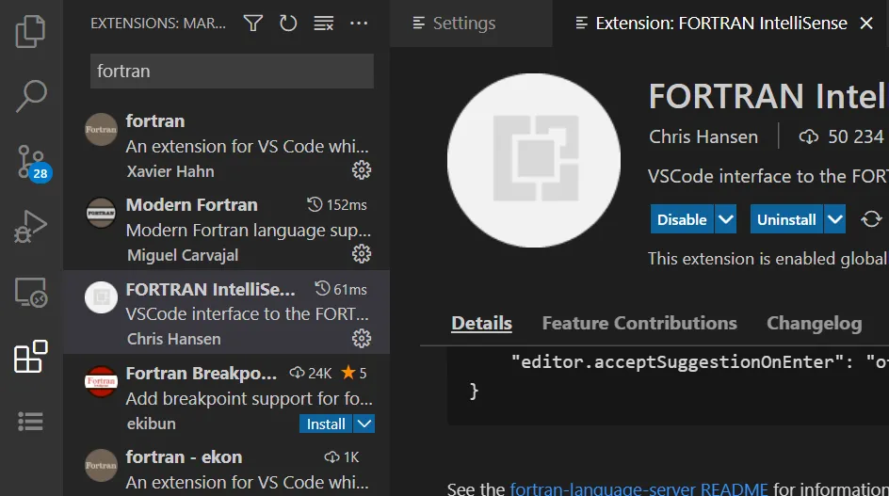Screen dimensions: 889x496
Task: Open manage gear for Modern Fortran
Action: tap(362, 254)
